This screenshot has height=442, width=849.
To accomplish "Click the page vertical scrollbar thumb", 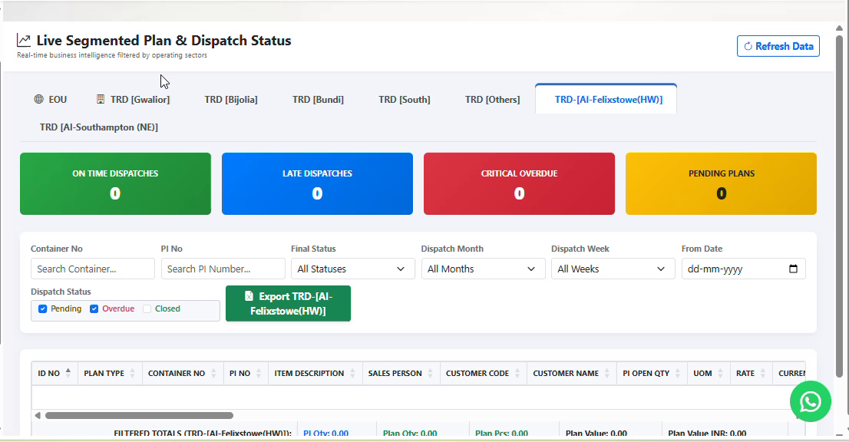I will (x=839, y=206).
